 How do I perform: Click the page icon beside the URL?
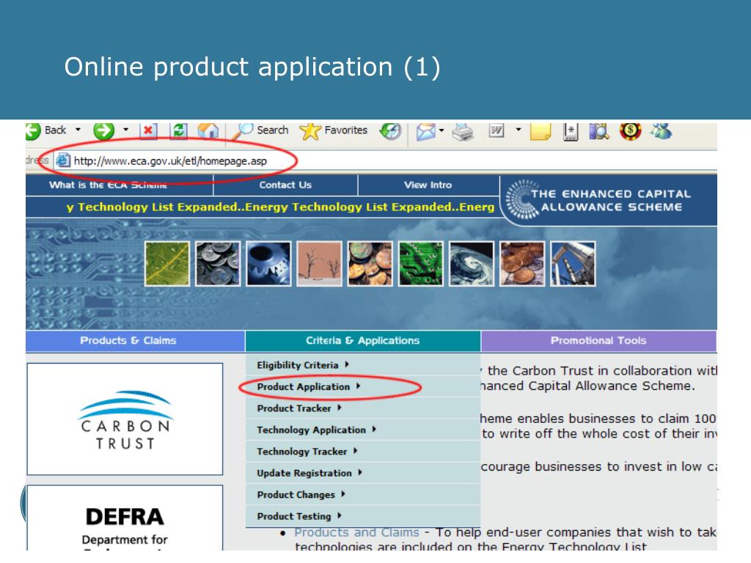point(63,161)
